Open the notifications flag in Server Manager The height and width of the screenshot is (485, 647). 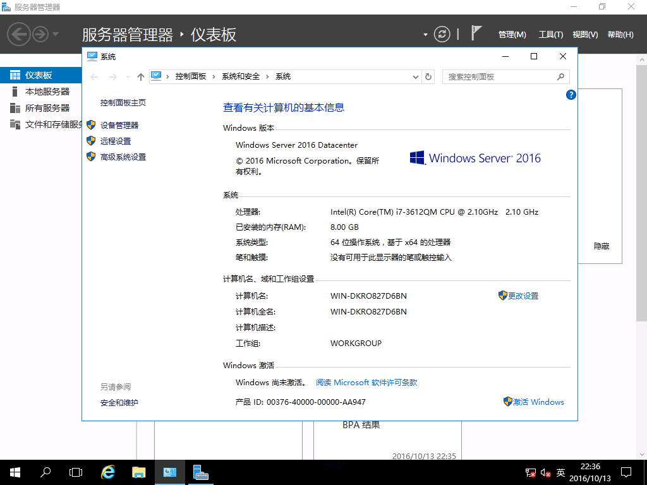pyautogui.click(x=476, y=33)
